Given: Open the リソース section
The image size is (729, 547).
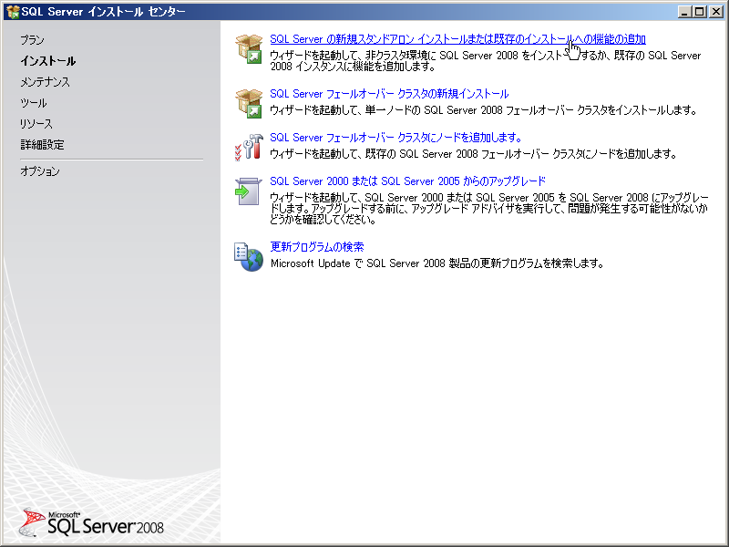Looking at the screenshot, I should [x=36, y=124].
